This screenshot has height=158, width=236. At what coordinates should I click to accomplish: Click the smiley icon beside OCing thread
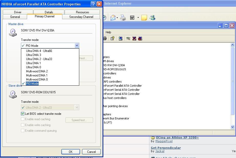tap(153, 137)
